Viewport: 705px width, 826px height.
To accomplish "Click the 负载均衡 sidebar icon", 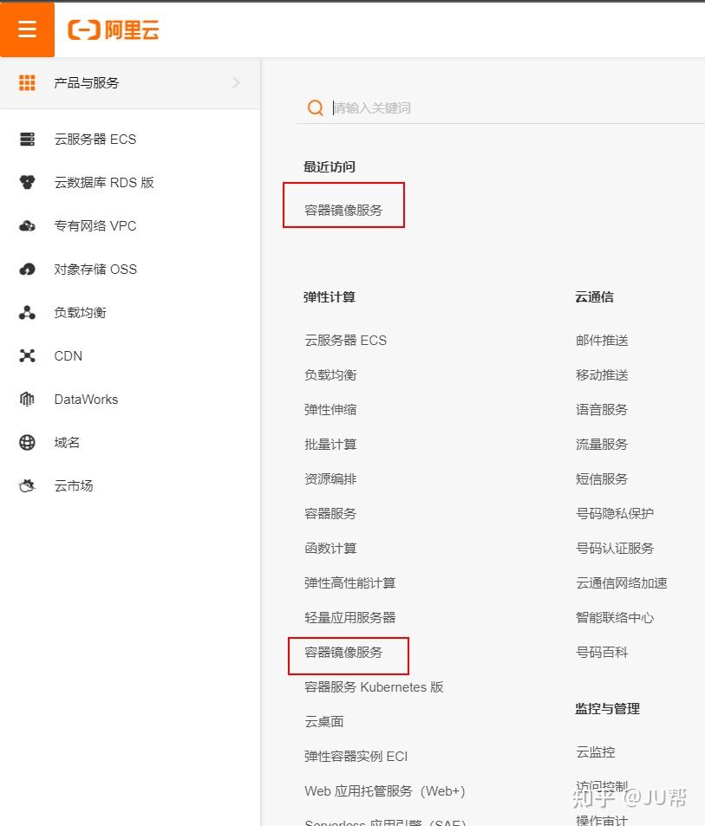I will (x=27, y=312).
